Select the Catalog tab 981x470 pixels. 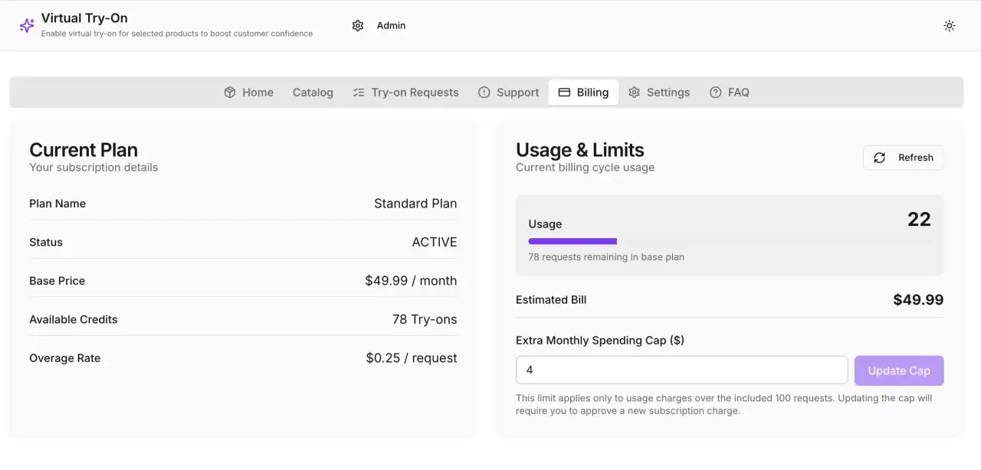click(x=313, y=92)
